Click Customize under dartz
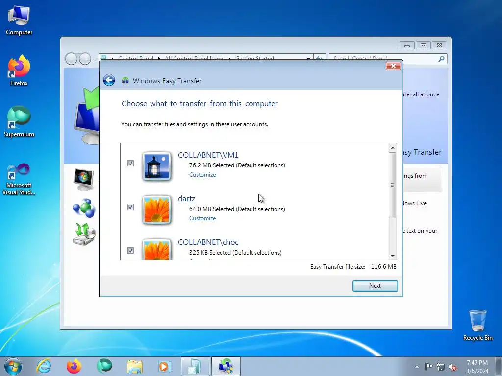The image size is (502, 376). [x=202, y=218]
